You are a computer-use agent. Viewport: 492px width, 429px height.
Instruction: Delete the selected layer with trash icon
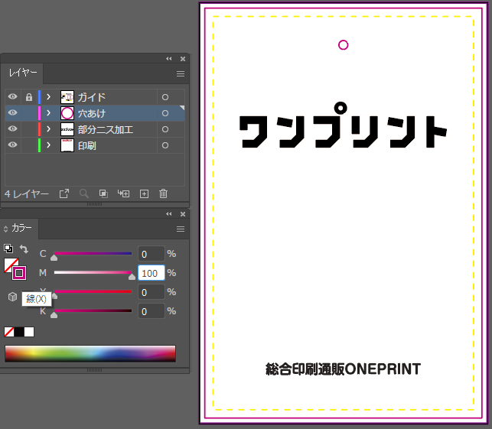click(163, 194)
